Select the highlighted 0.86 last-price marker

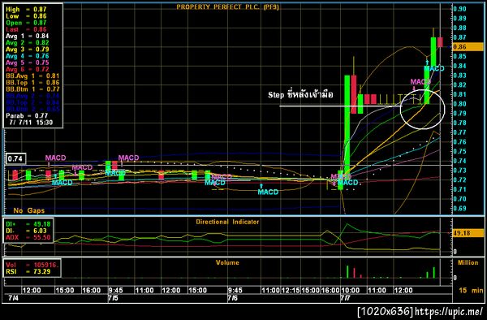(468, 47)
